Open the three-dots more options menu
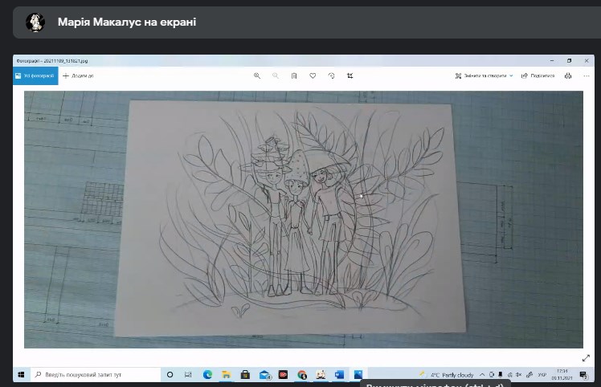Screen dimensions: 601x387 tap(587, 75)
